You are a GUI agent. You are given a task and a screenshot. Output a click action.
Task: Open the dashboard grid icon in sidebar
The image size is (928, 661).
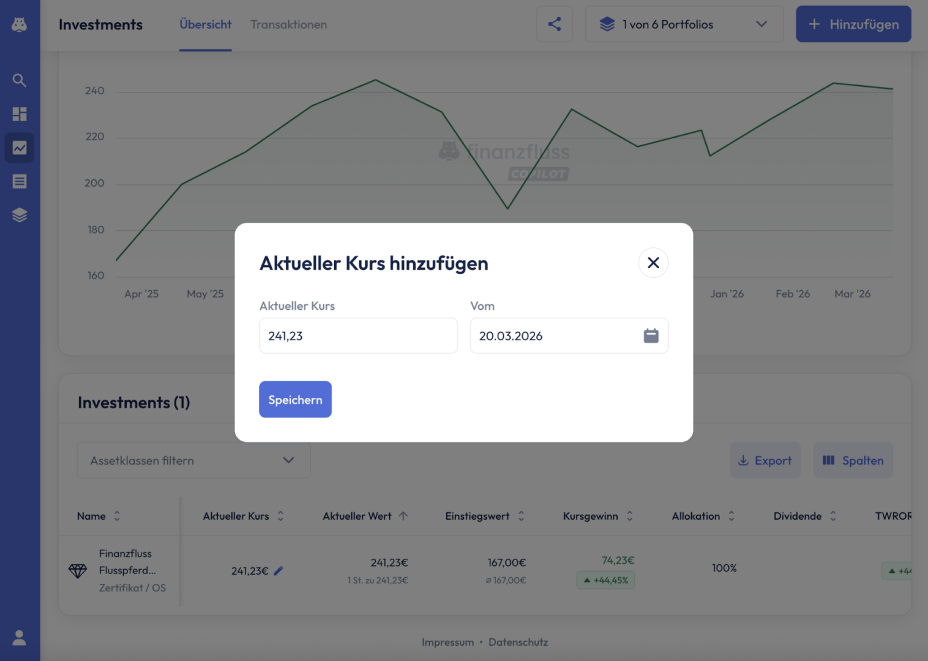(20, 114)
